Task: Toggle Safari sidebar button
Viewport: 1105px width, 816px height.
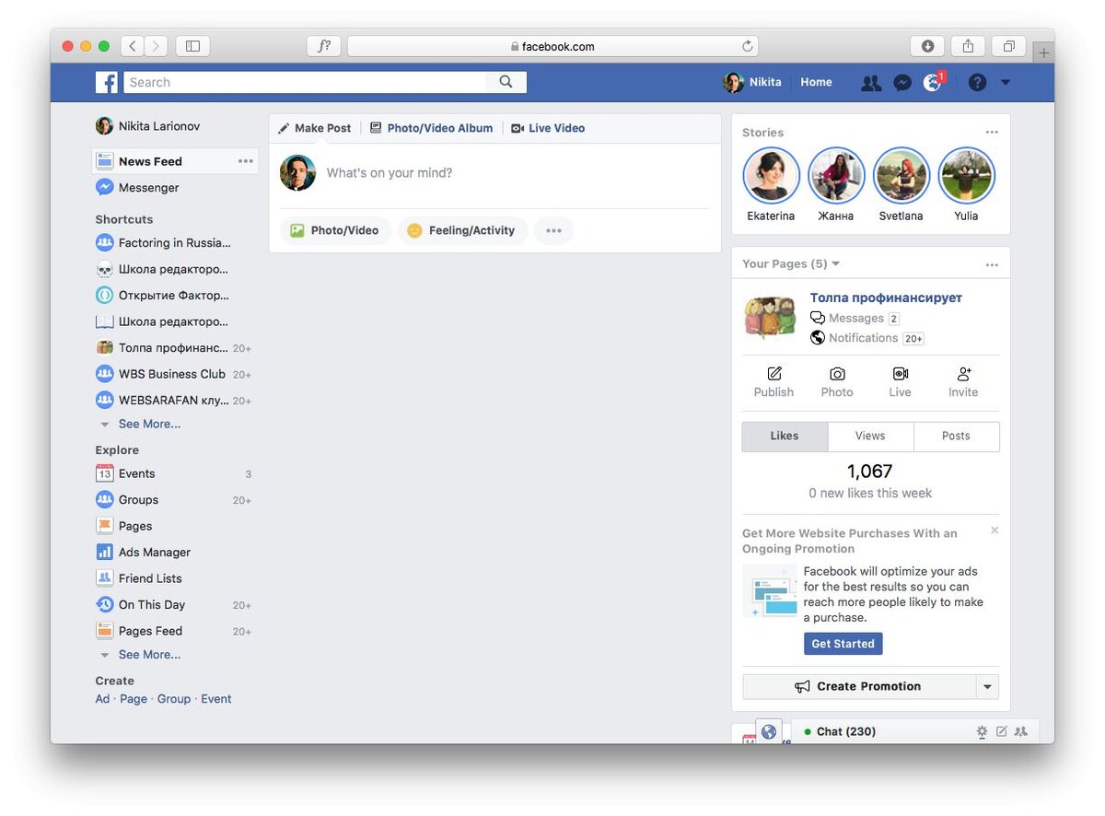Action: click(192, 46)
